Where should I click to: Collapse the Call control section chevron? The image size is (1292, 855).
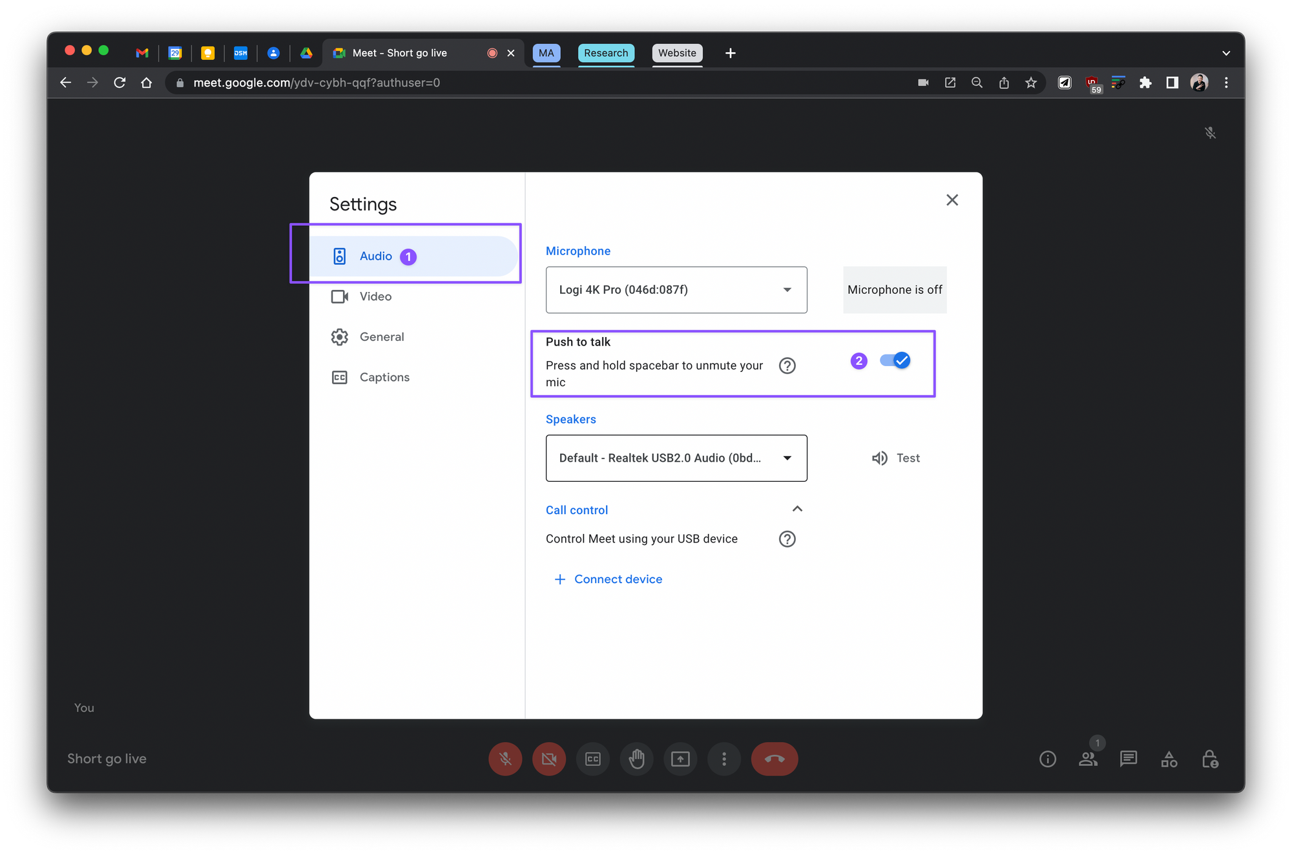(797, 509)
